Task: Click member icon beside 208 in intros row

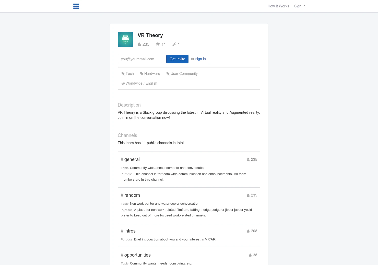Action: 248,231
